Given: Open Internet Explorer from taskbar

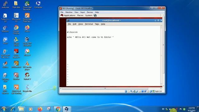Looking at the screenshot, I should [13, 109].
